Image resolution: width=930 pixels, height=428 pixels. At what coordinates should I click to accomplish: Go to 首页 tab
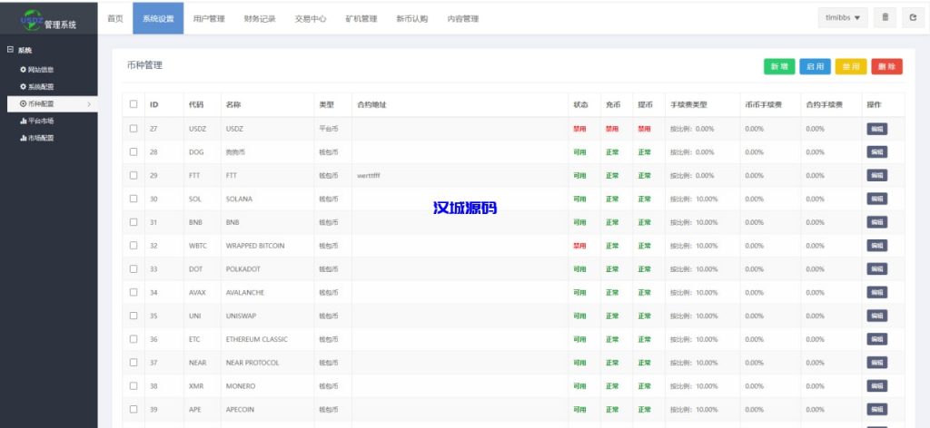click(x=115, y=18)
